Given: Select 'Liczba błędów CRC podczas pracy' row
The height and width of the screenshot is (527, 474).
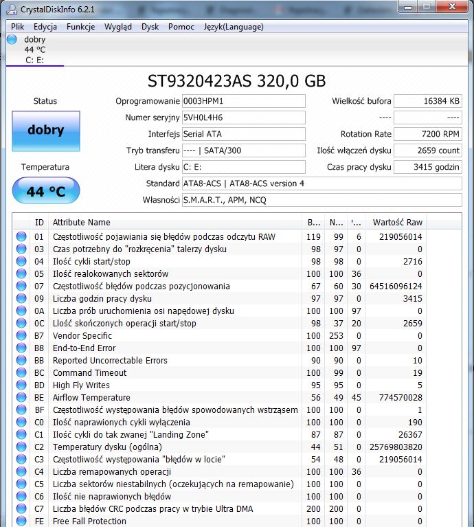Looking at the screenshot, I should (220, 509).
